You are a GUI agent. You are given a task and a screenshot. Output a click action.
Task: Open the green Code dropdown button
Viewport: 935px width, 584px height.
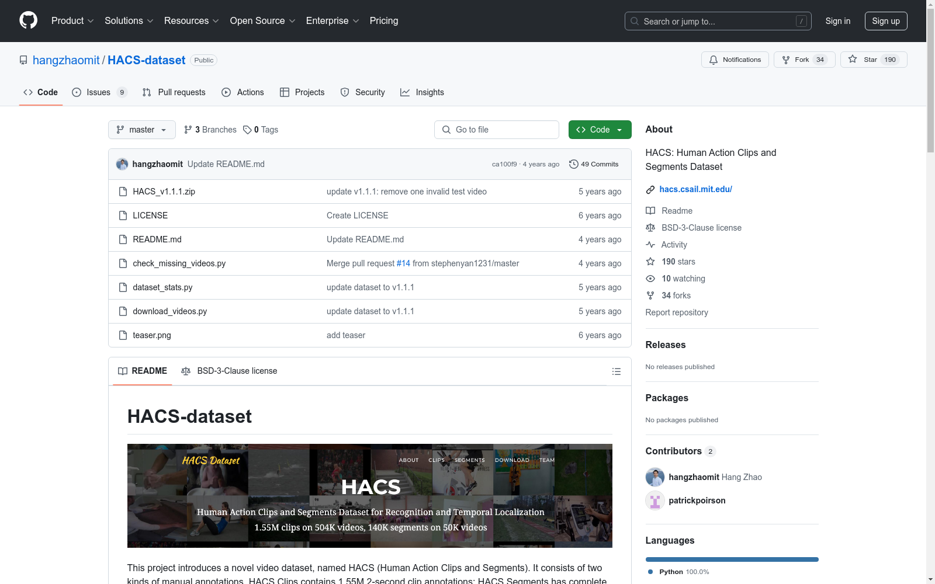600,130
